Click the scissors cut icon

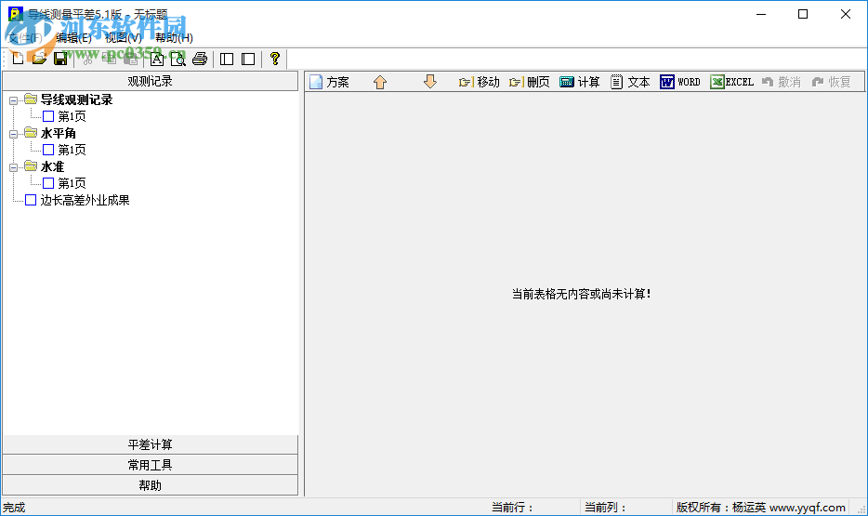[87, 60]
